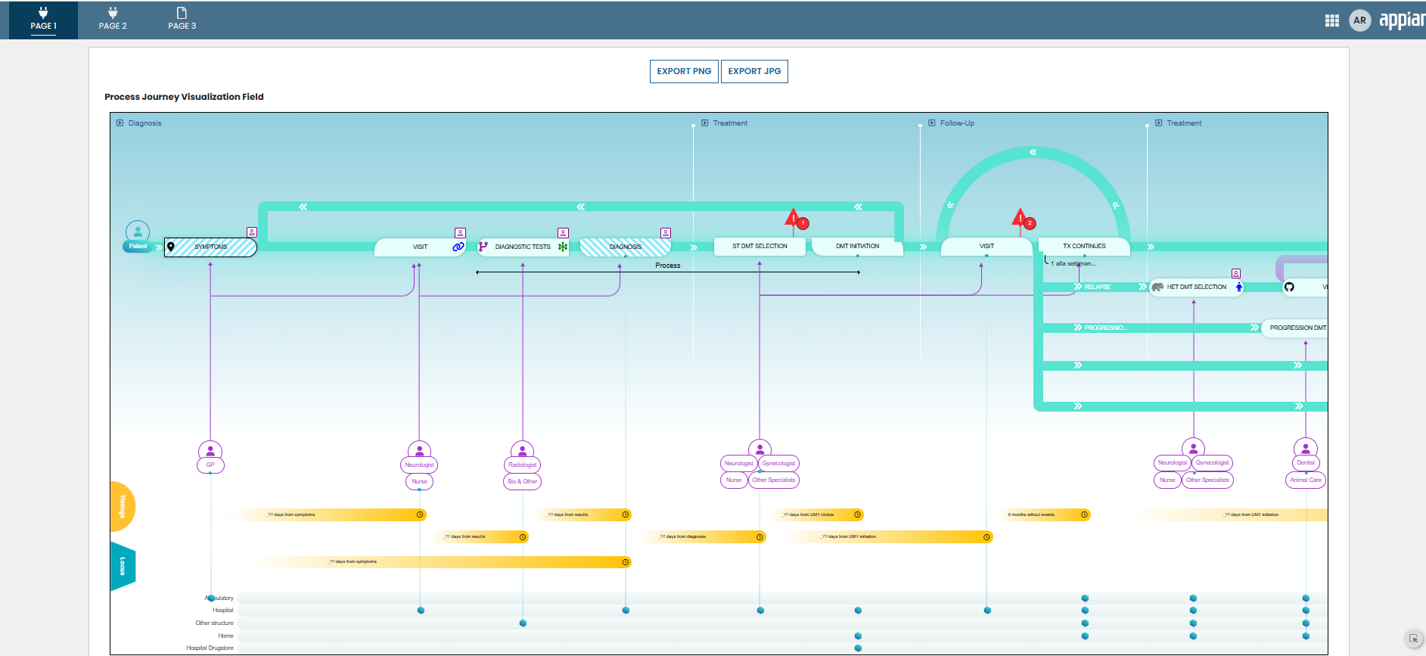This screenshot has width=1426, height=656.
Task: Expand the Follow-Up phase header
Action: point(932,123)
